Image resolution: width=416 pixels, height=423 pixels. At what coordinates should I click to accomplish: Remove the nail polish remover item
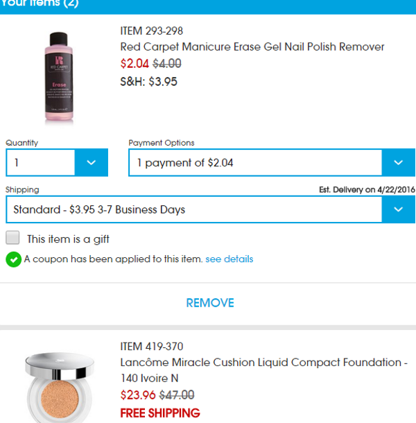(210, 302)
